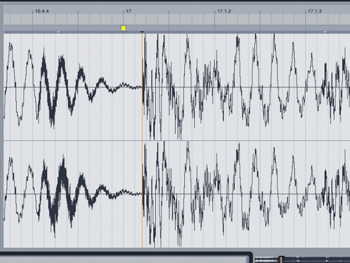Viewport: 350px width, 263px height.
Task: Click the orange position marker in the clip overview
Action: [281, 260]
